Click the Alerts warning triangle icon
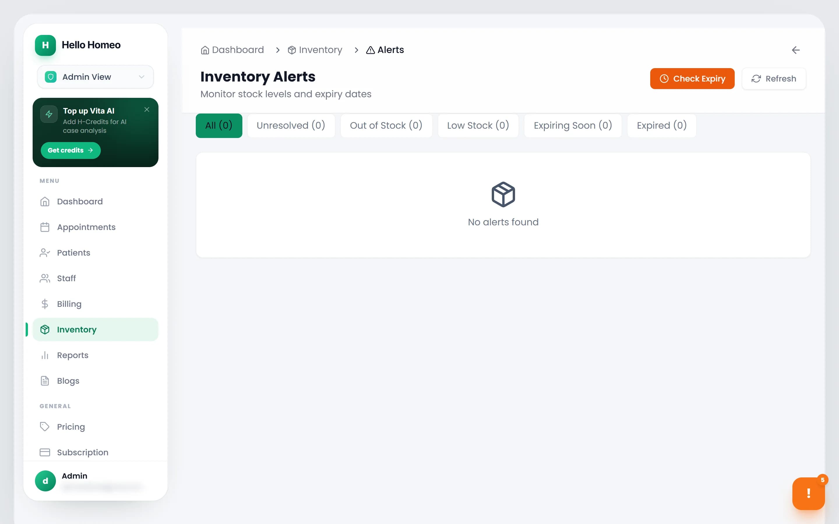This screenshot has width=839, height=524. [371, 50]
